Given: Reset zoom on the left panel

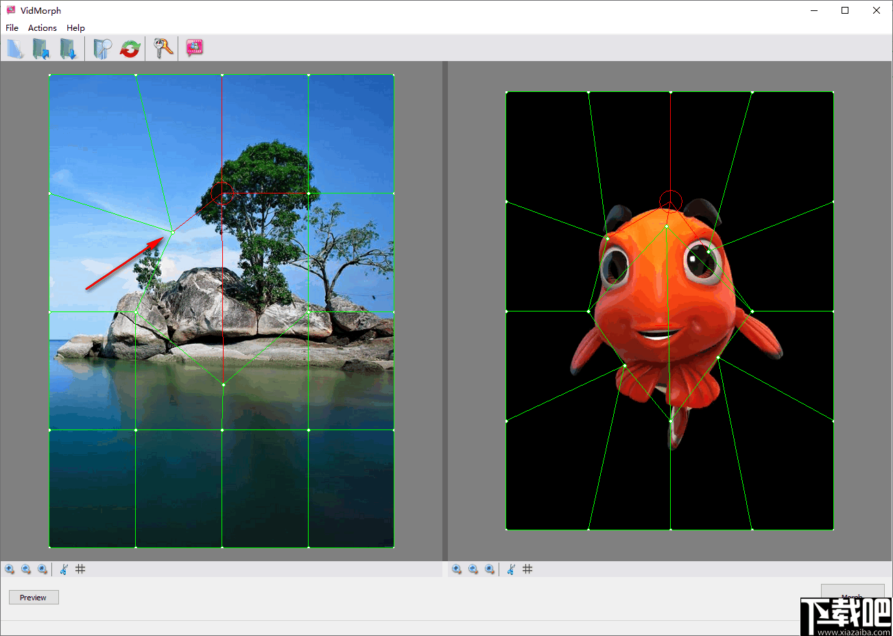Looking at the screenshot, I should [x=43, y=569].
